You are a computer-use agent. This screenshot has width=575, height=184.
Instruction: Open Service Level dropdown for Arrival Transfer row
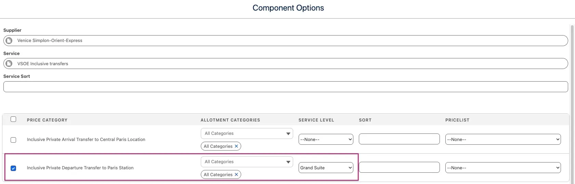click(x=326, y=139)
